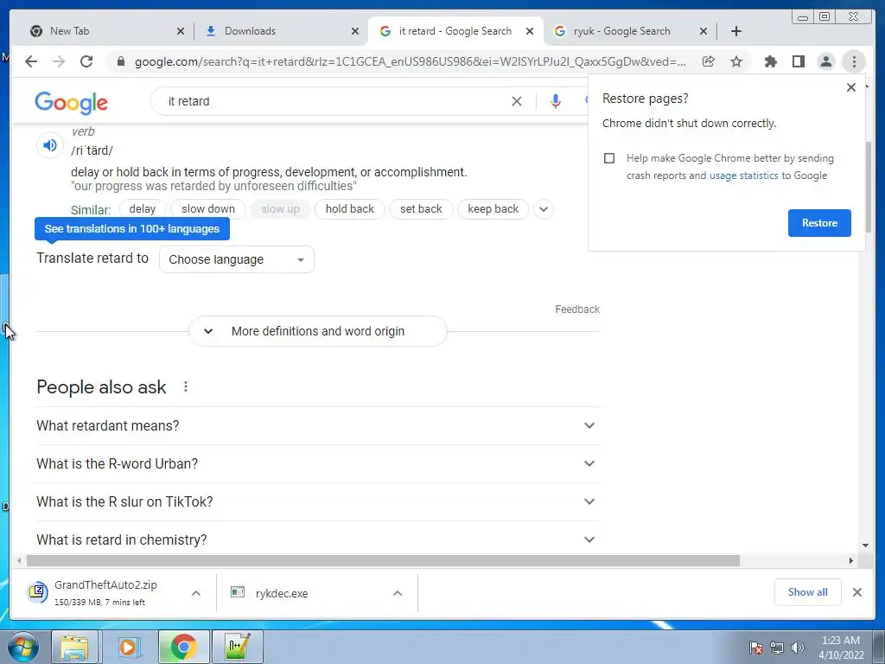Click the Feedback link
This screenshot has height=664, width=885.
click(x=576, y=310)
